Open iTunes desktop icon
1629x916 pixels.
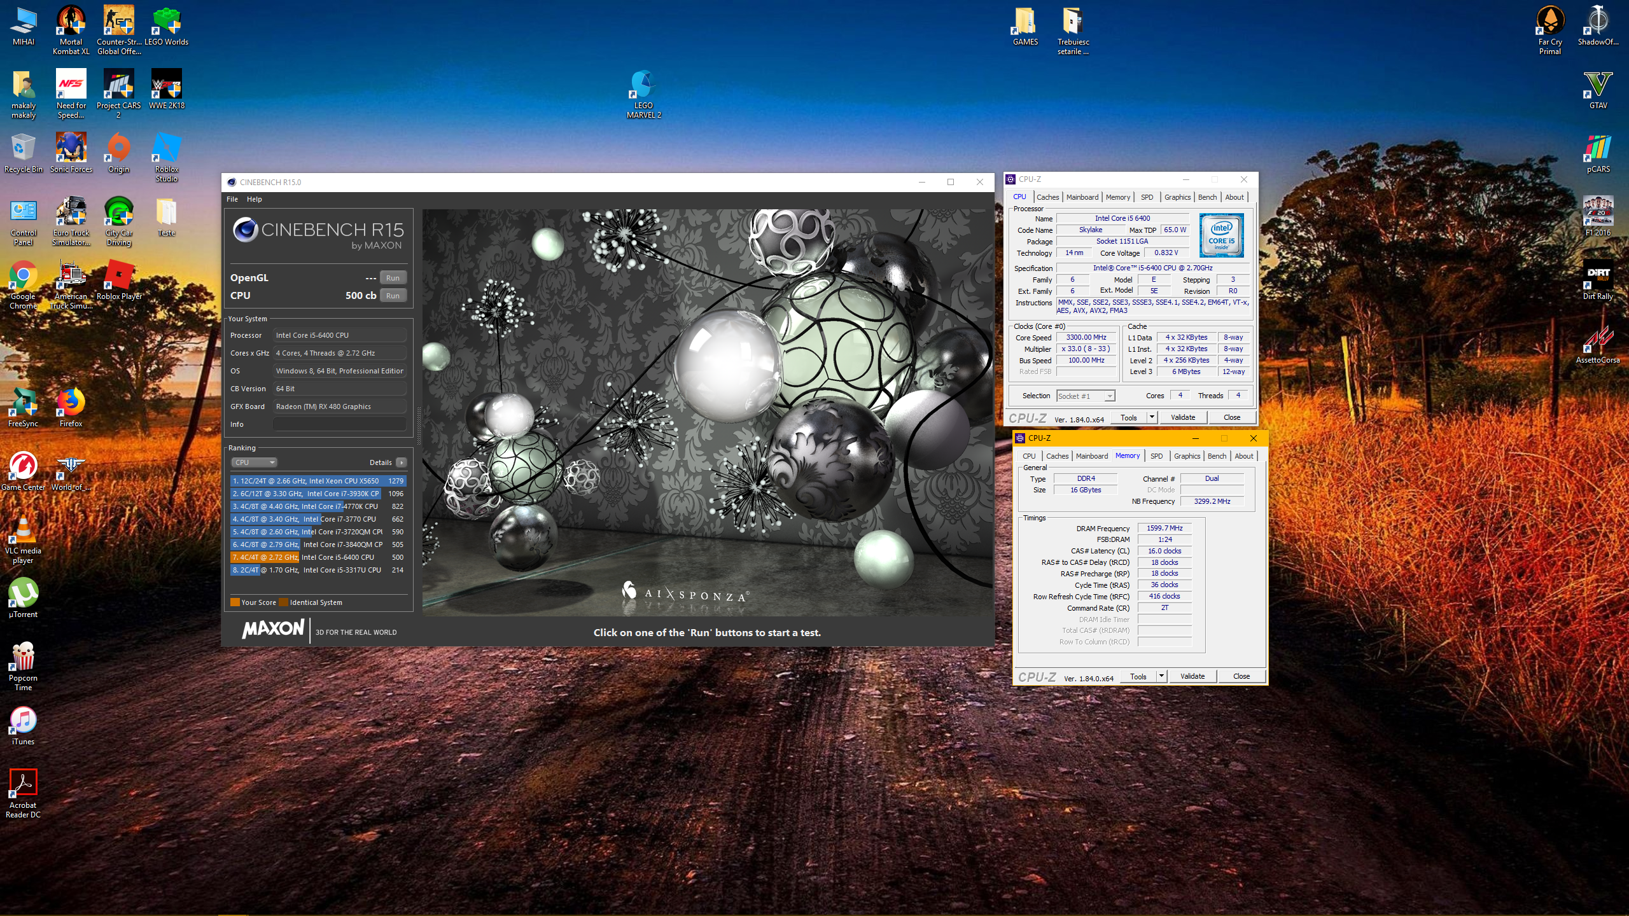coord(23,725)
